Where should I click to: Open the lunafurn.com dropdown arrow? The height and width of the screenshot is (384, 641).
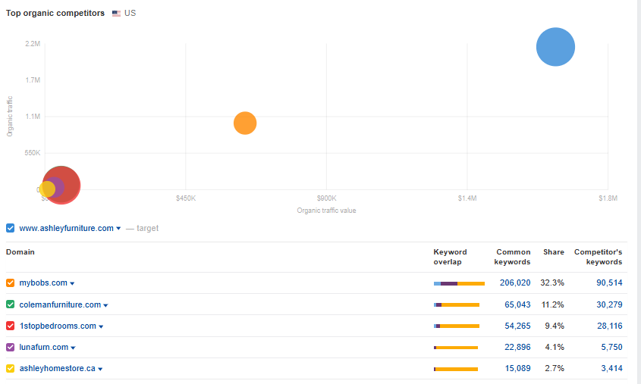tap(73, 348)
